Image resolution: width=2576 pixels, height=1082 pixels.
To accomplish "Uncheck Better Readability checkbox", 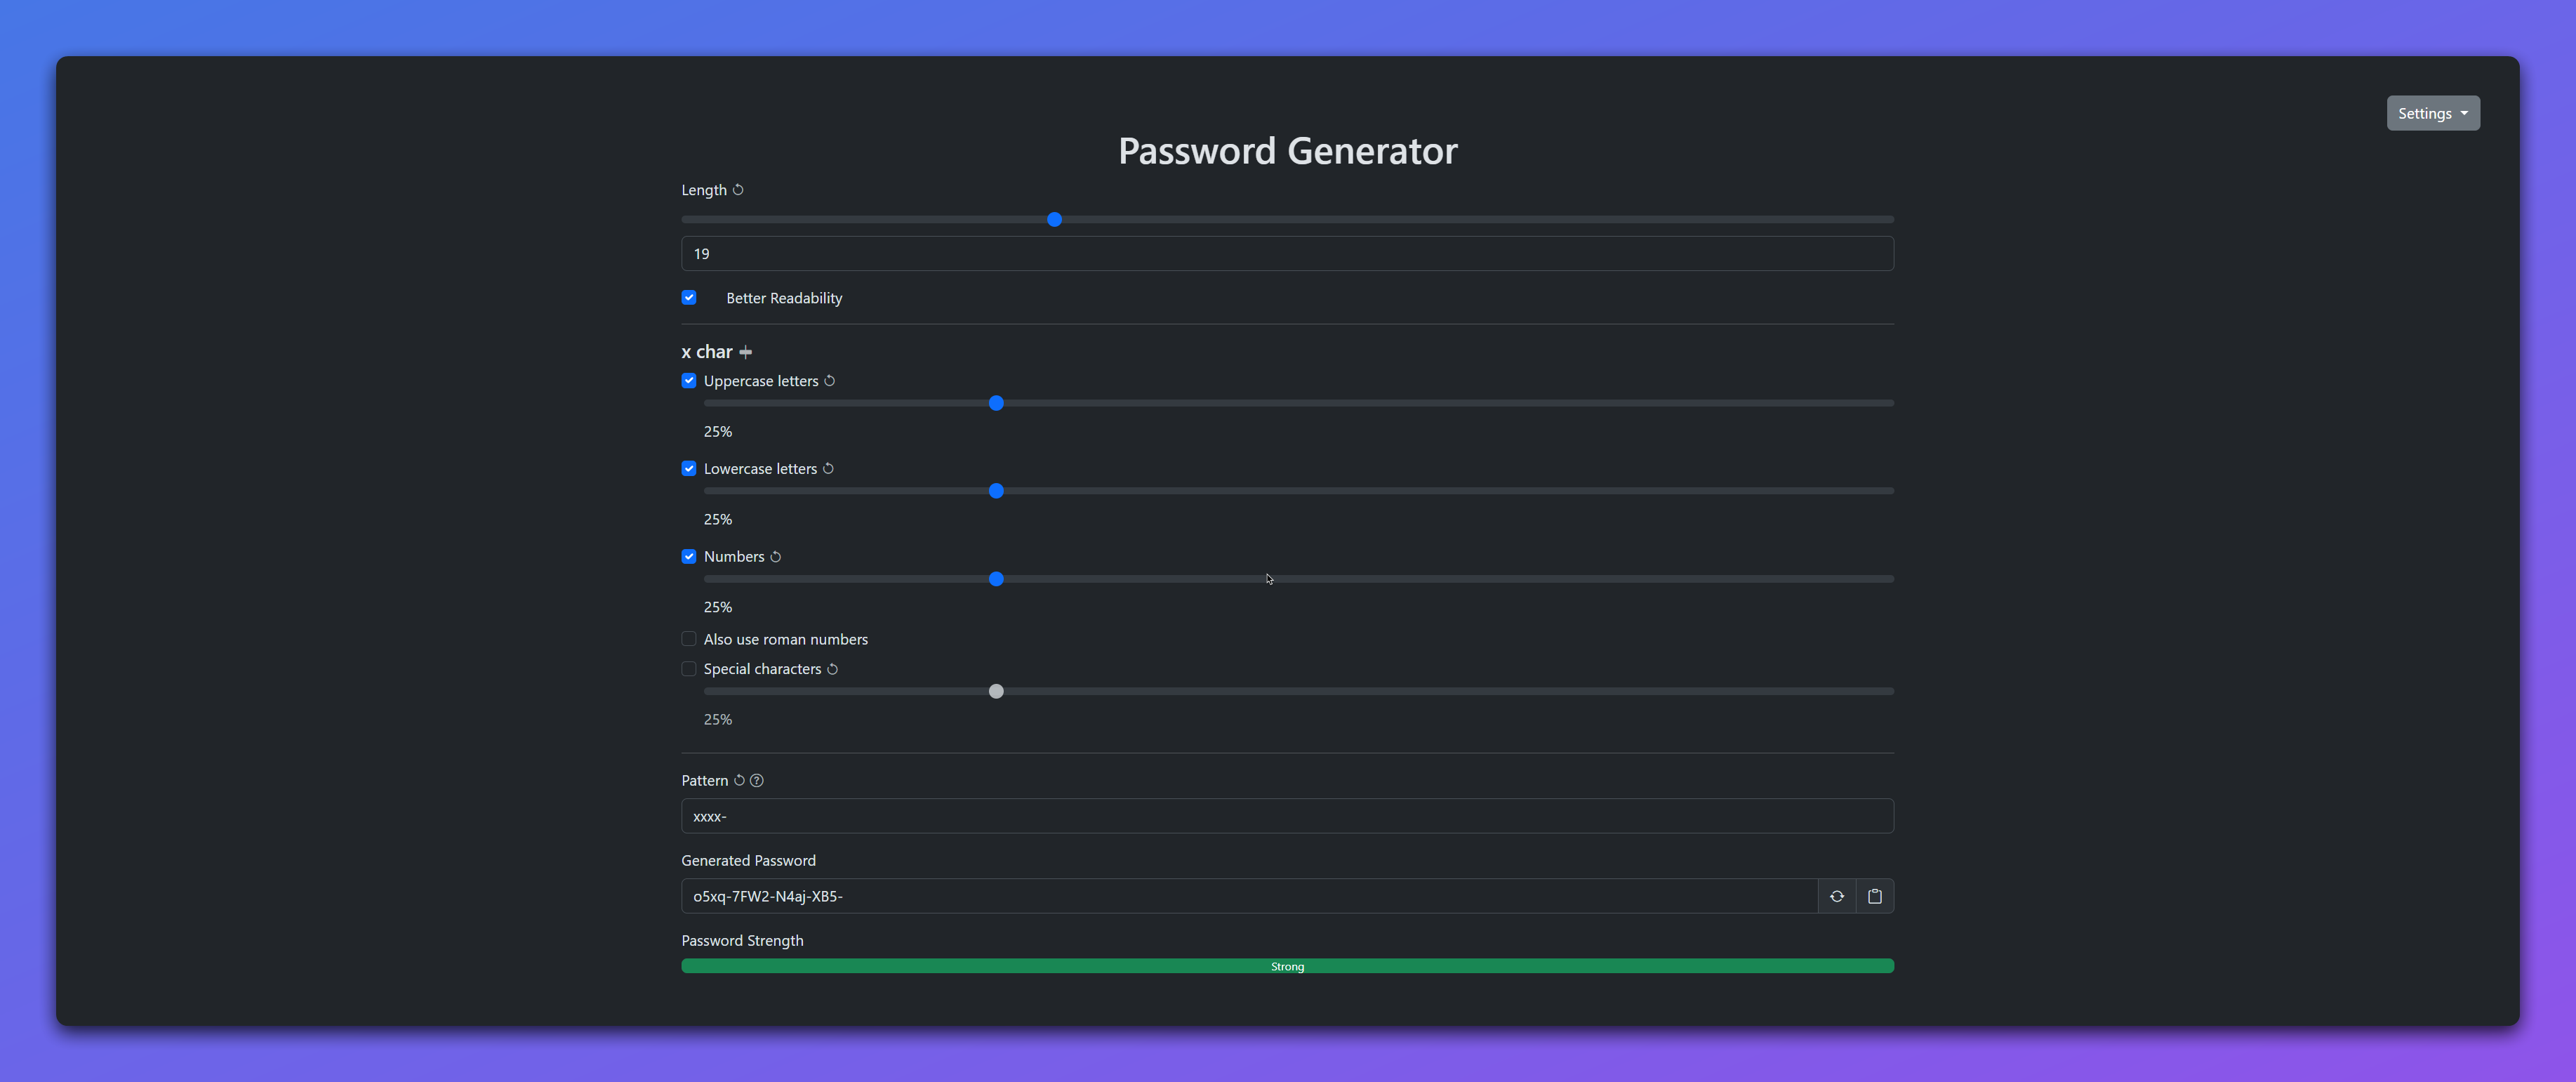I will pos(689,298).
